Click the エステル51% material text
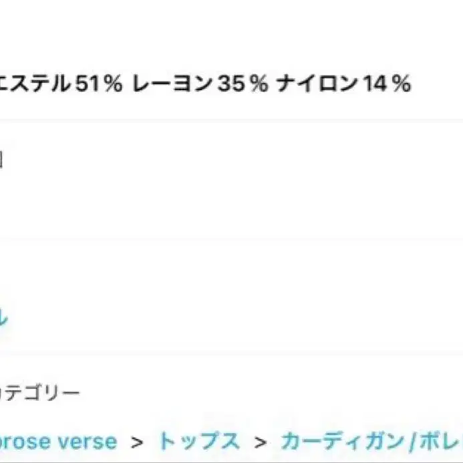The height and width of the screenshot is (463, 463). pos(61,85)
